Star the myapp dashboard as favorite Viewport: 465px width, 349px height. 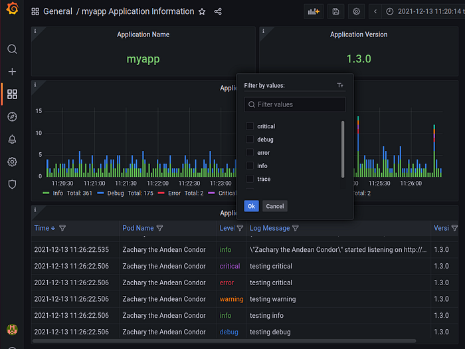[x=202, y=11]
